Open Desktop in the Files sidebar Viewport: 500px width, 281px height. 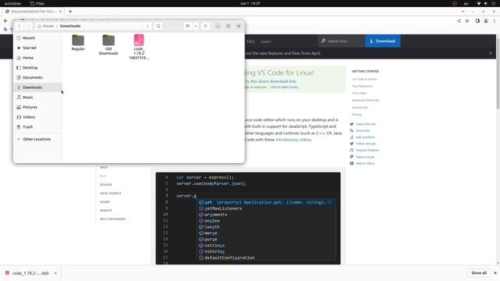[37, 68]
